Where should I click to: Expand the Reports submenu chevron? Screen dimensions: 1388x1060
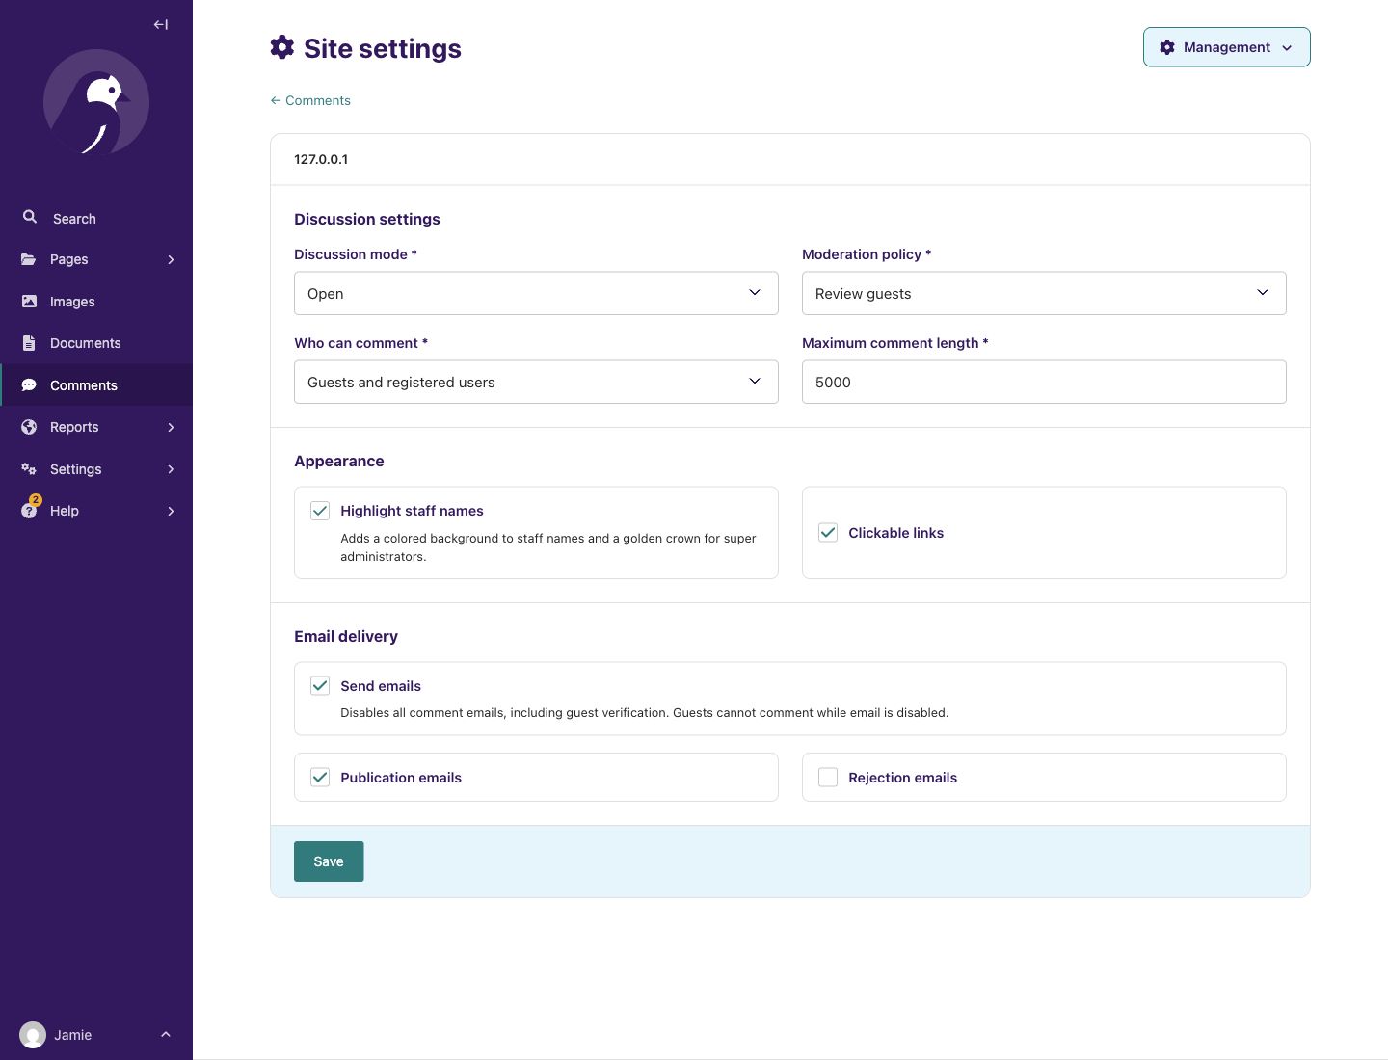click(x=171, y=427)
